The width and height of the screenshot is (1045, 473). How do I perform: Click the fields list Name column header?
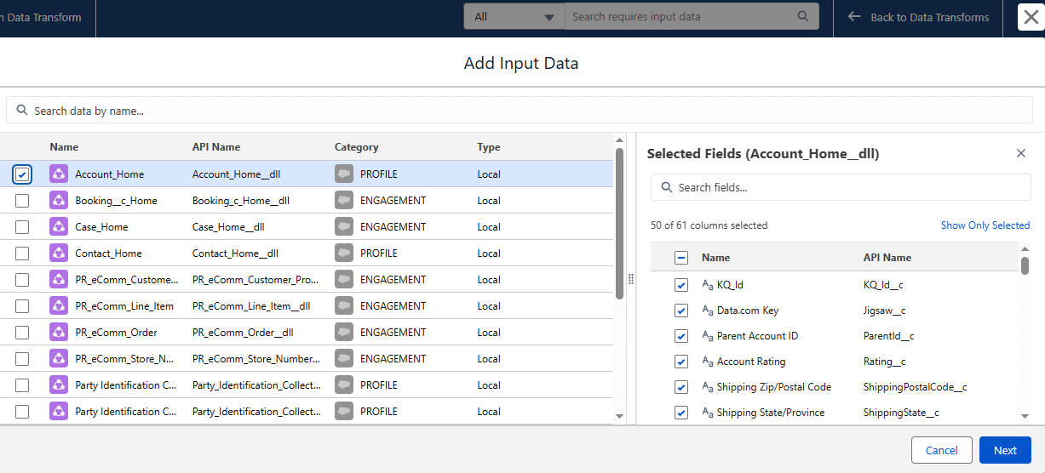[715, 258]
